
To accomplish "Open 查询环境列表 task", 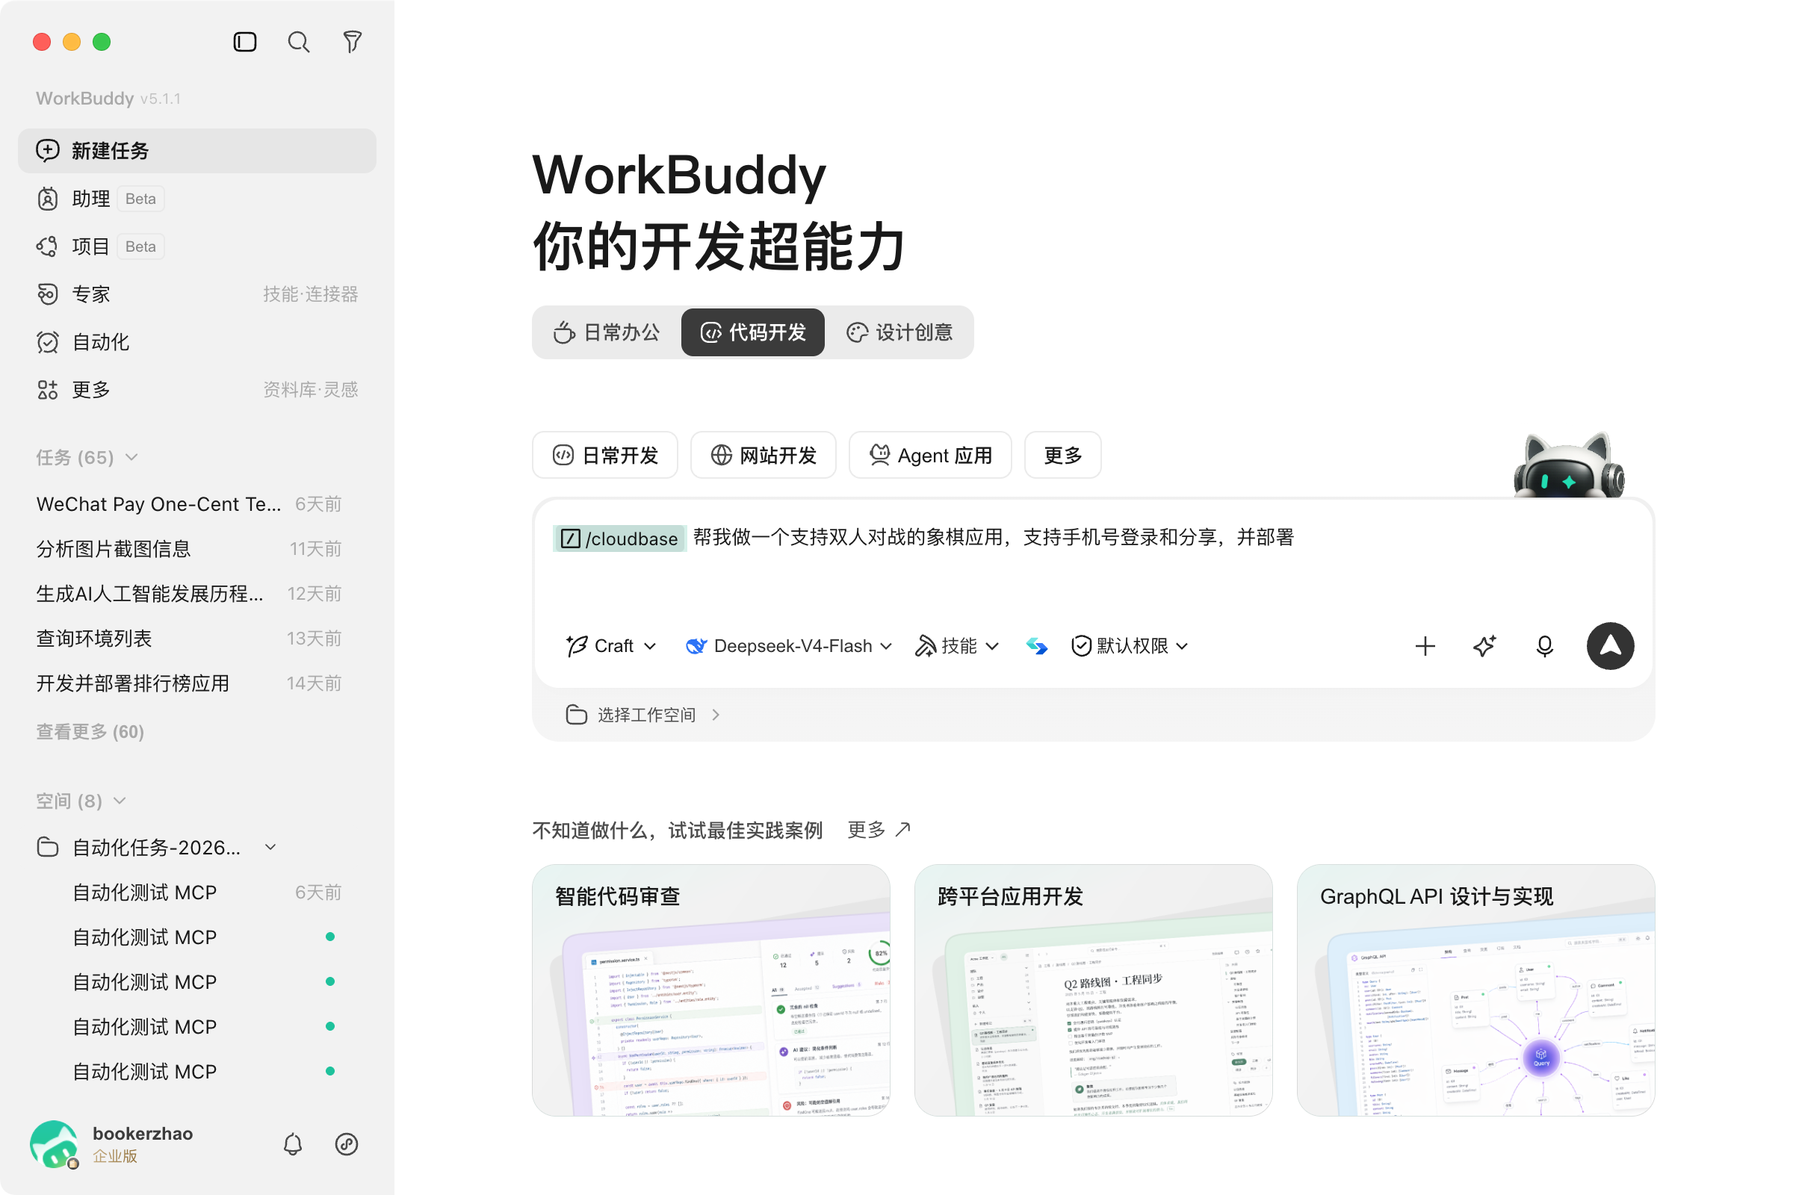I will point(189,639).
